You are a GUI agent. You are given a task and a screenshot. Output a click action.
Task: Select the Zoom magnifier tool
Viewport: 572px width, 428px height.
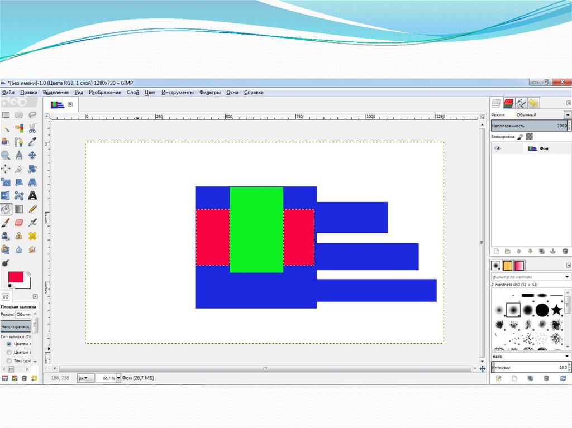coord(6,155)
